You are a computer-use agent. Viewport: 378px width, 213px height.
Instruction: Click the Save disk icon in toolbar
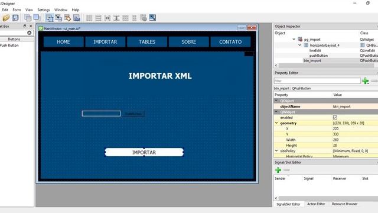click(x=15, y=18)
